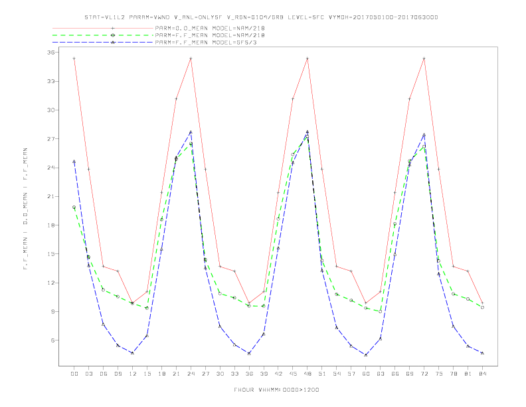The height and width of the screenshot is (407, 526).
Task: Click the vertical y-axis title F.F_MEAN | O.O_MEAN
Action: pos(25,209)
